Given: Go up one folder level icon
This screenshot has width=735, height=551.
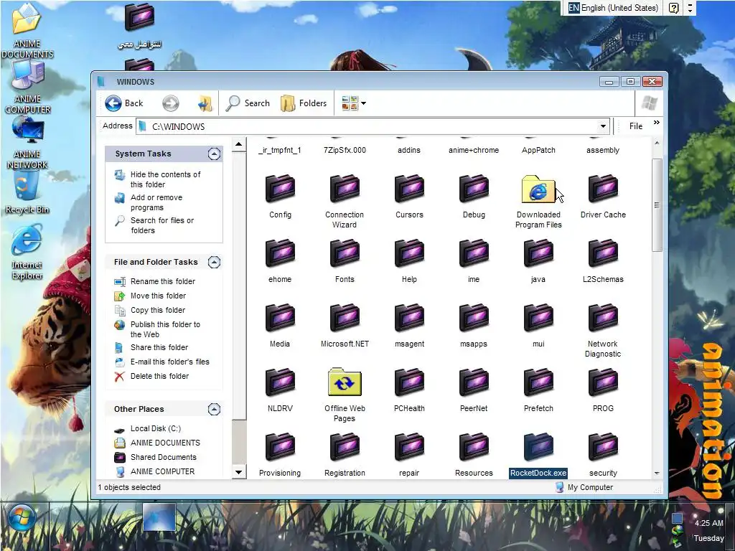Looking at the screenshot, I should (205, 103).
